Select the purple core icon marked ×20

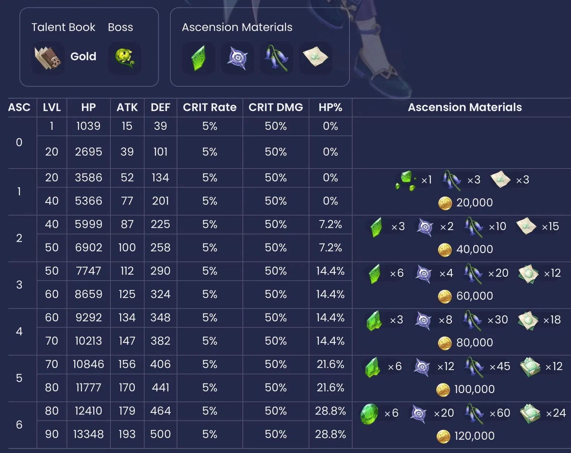(x=419, y=413)
